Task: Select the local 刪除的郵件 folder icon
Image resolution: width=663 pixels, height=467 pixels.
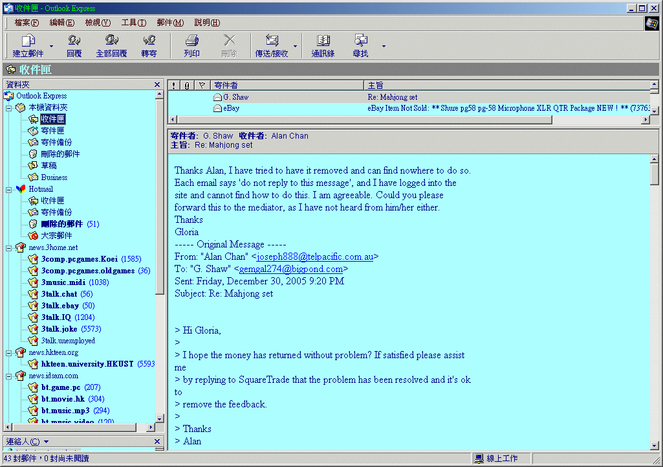Action: 33,154
